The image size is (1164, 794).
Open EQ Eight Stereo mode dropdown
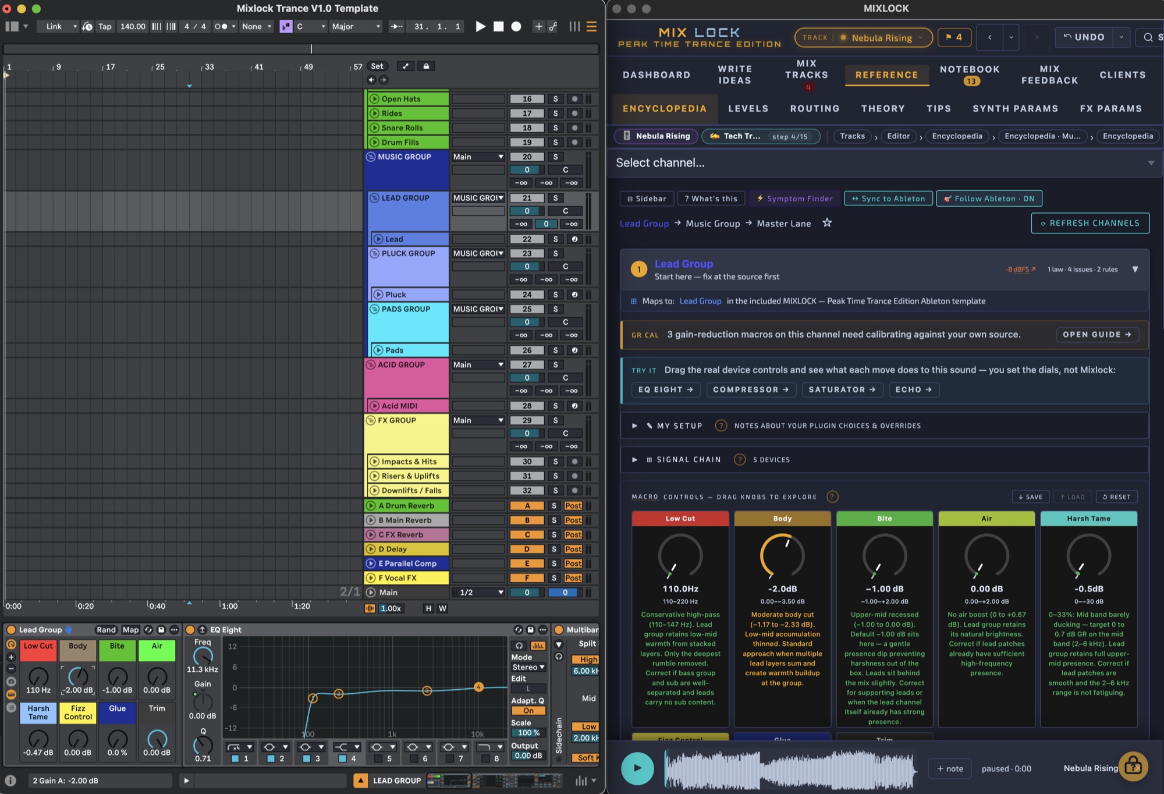click(528, 667)
